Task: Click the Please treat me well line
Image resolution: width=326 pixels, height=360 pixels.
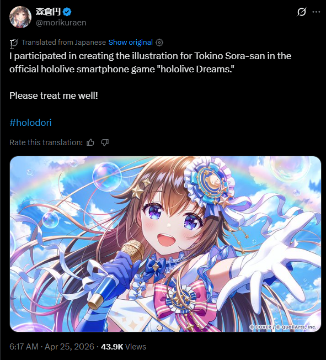Action: coord(54,96)
